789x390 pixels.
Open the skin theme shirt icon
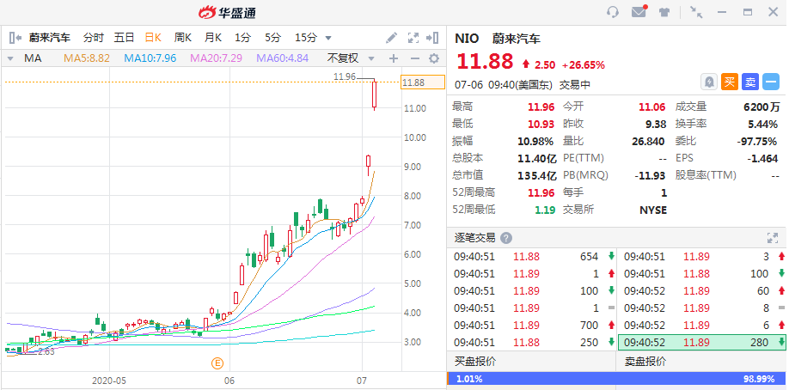coord(664,12)
